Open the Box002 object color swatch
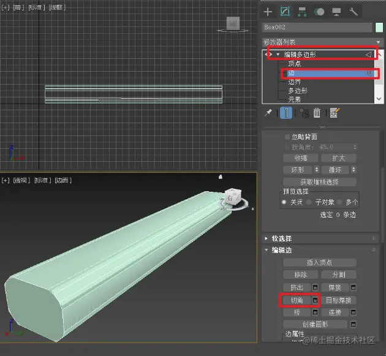 click(379, 28)
